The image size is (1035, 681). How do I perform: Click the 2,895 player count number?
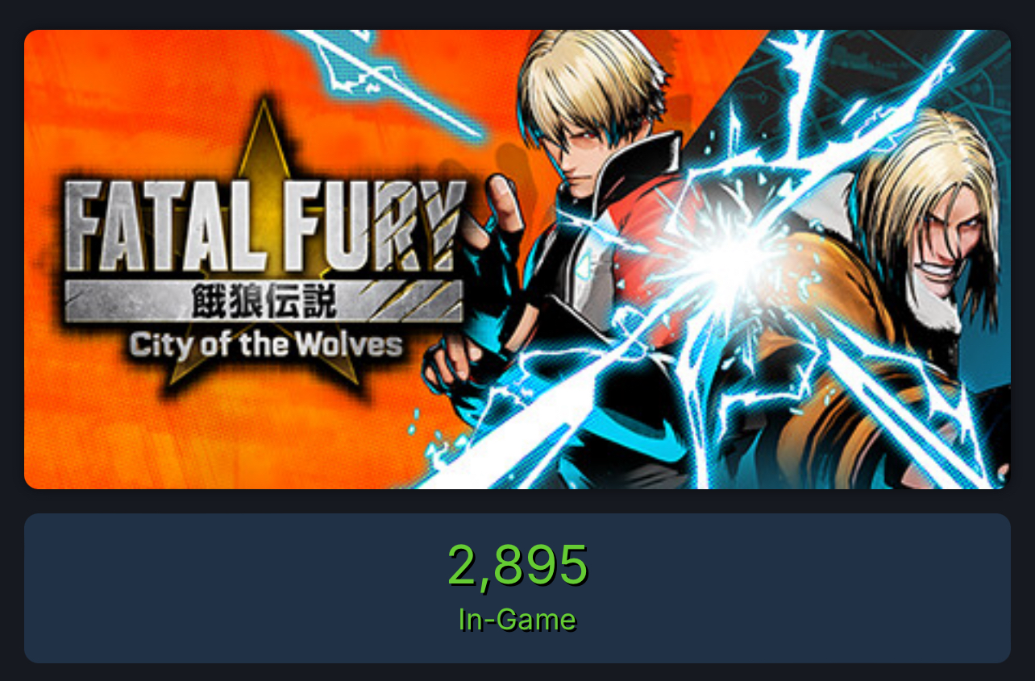(x=517, y=565)
